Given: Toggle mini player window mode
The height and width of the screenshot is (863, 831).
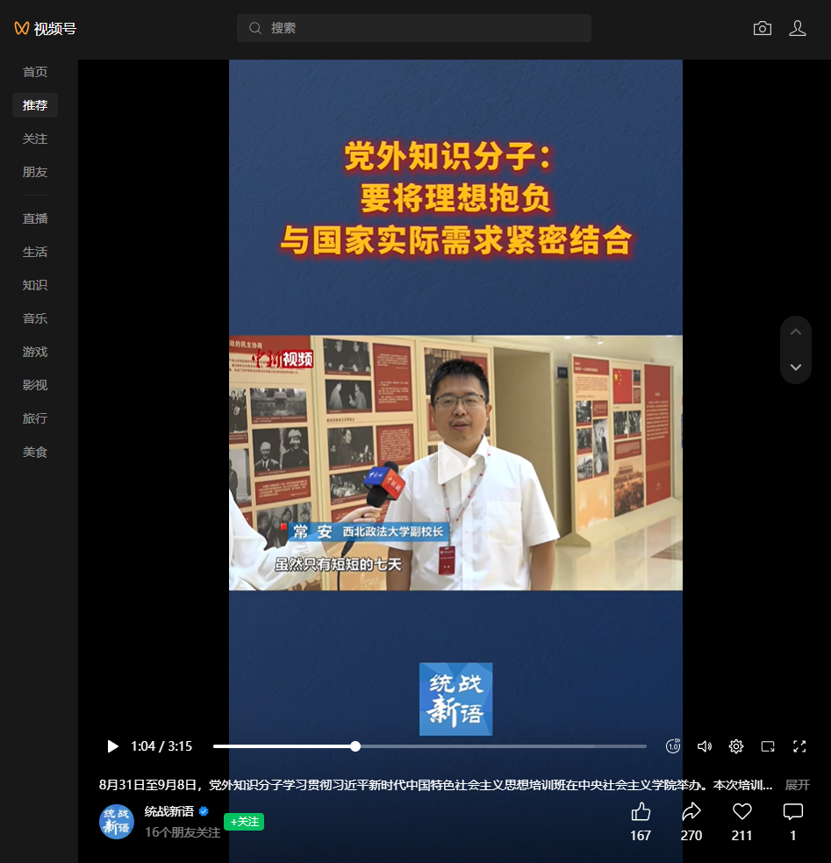Looking at the screenshot, I should 768,746.
